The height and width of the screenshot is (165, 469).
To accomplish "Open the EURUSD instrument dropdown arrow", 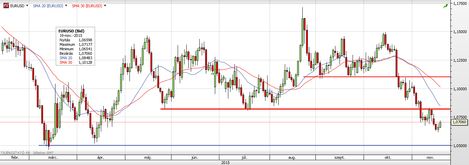I will tap(27, 6).
